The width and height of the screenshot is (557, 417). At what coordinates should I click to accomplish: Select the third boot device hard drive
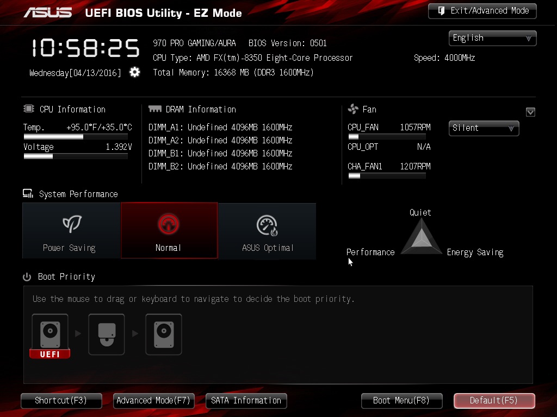click(x=164, y=334)
